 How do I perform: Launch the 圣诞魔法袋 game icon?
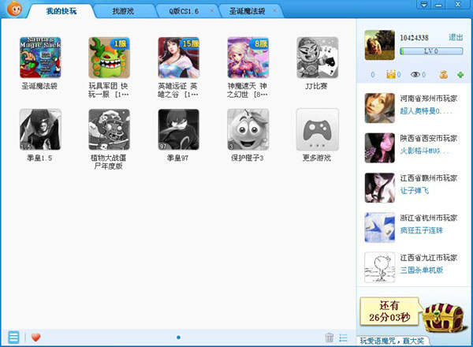(x=39, y=57)
